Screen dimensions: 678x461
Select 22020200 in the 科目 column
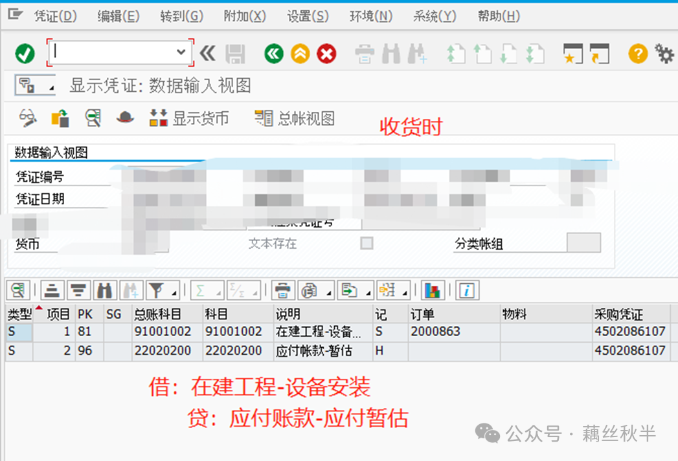(238, 350)
